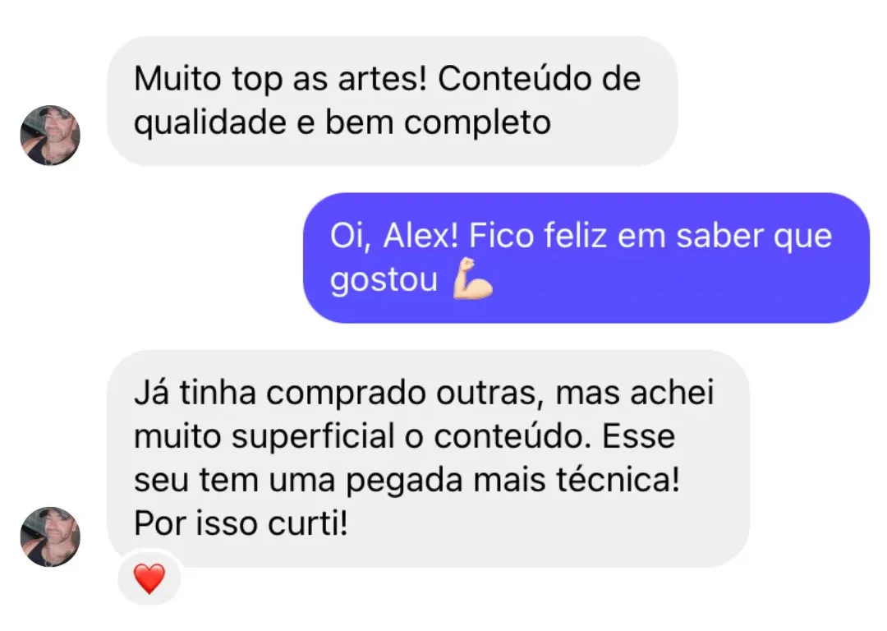887x631 pixels.
Task: Open the avatar beside the last message
Action: point(50,537)
